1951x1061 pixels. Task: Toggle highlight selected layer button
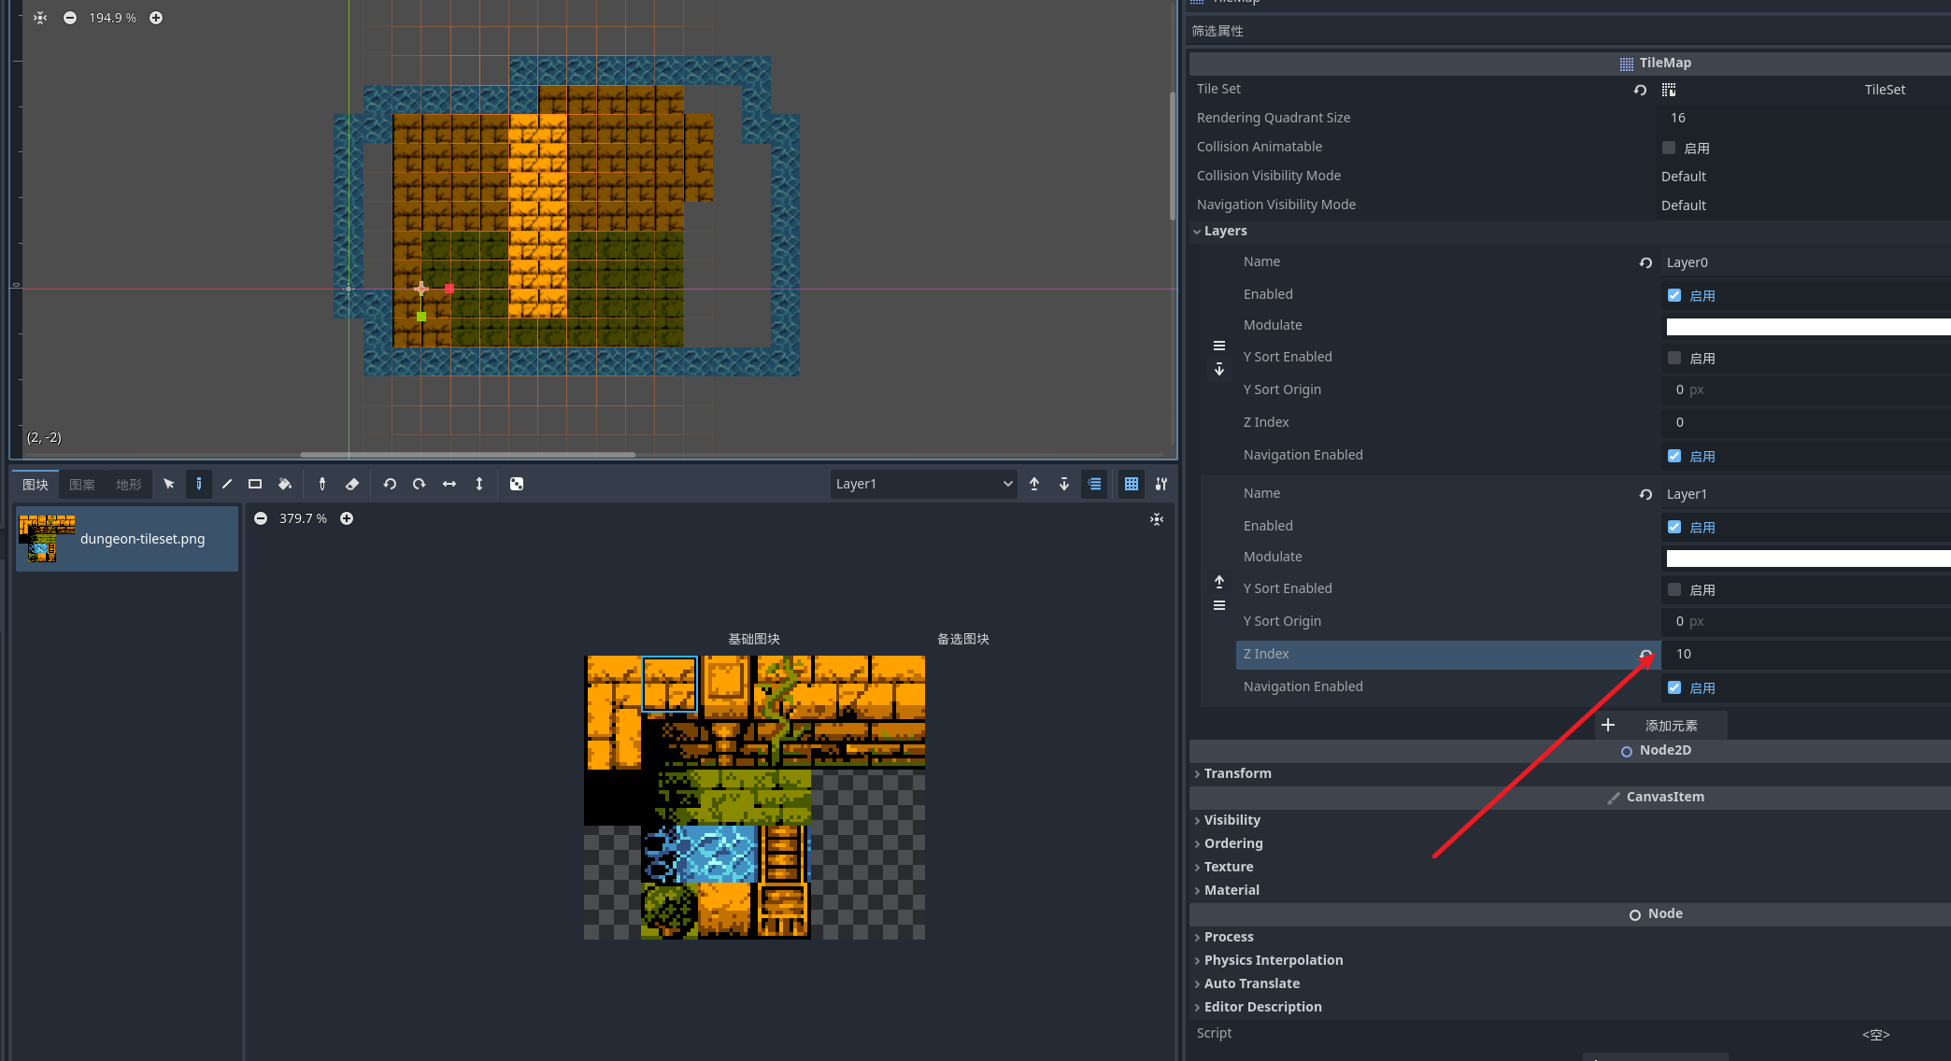click(x=1094, y=484)
